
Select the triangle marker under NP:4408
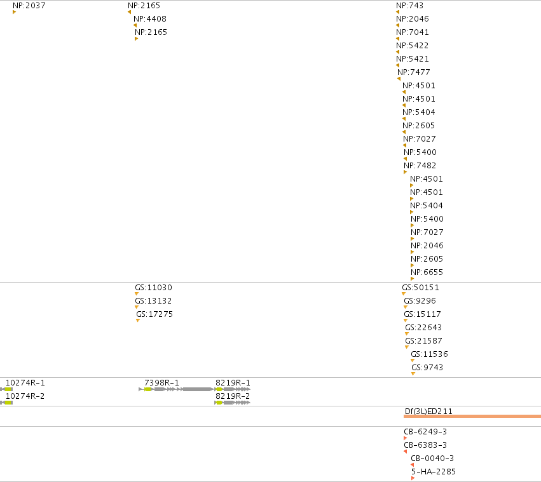coord(135,25)
